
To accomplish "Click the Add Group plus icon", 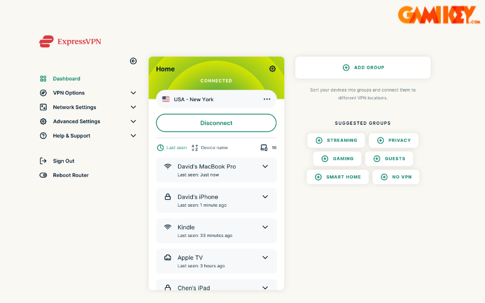I will 346,67.
